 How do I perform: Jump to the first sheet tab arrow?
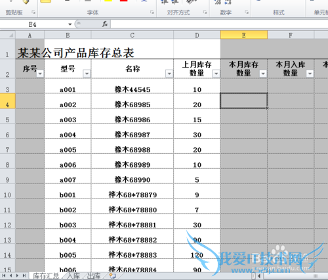(4, 275)
